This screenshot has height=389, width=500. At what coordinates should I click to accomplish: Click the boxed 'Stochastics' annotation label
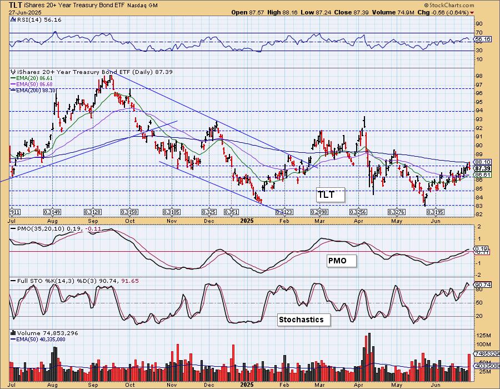point(304,320)
